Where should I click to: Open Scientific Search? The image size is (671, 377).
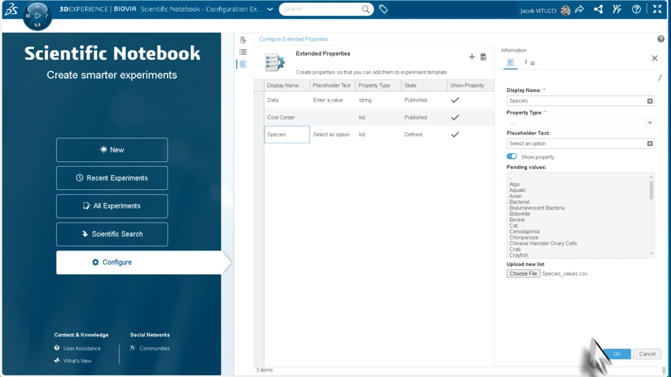click(x=112, y=235)
